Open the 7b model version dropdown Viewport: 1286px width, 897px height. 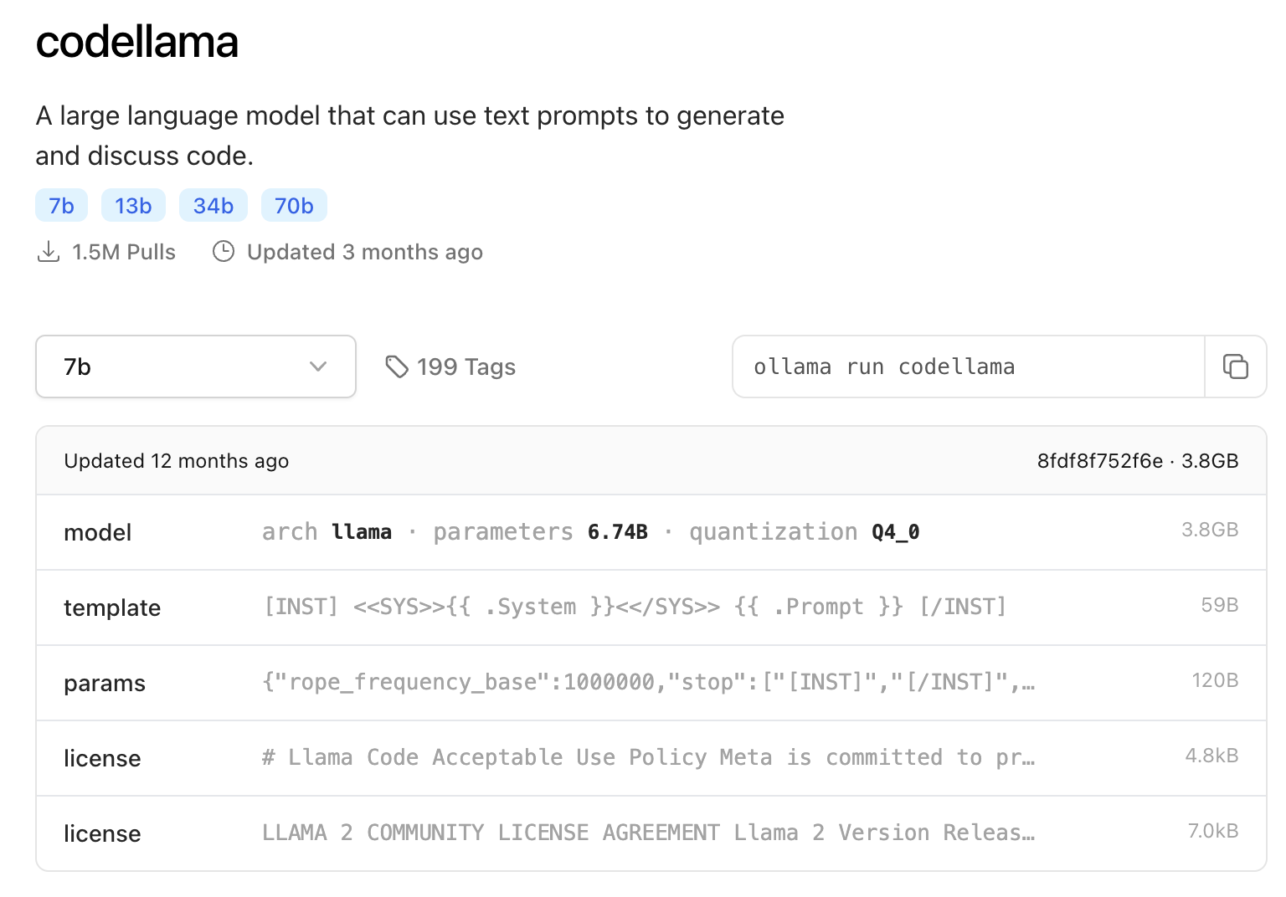pos(195,366)
